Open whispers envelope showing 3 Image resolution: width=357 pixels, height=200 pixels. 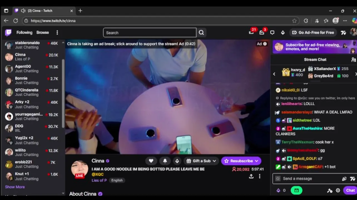[262, 32]
